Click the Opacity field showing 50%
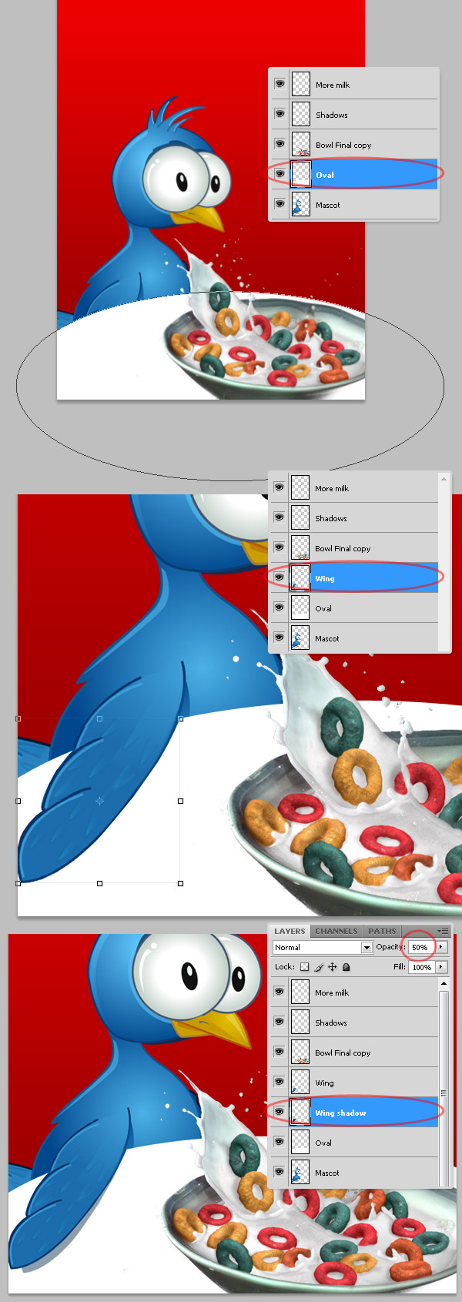This screenshot has height=1302, width=462. tap(420, 947)
